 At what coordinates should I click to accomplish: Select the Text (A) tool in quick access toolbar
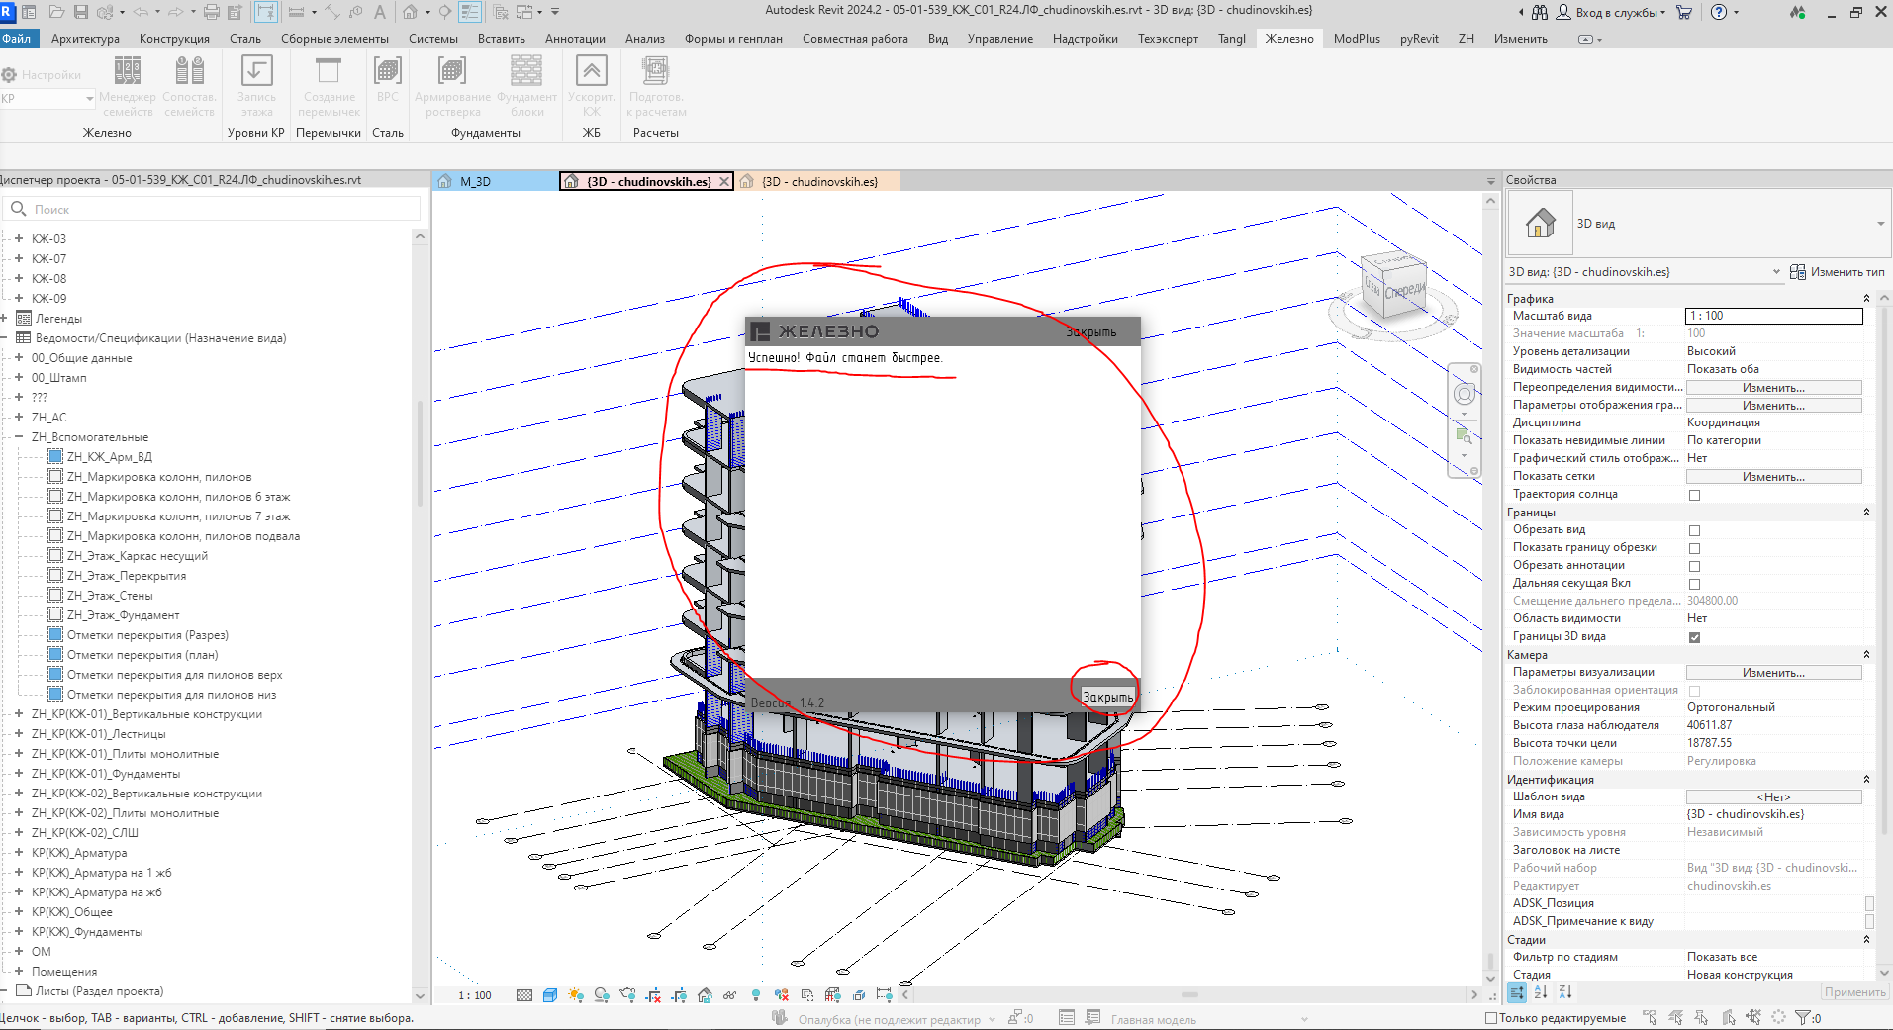pyautogui.click(x=379, y=12)
